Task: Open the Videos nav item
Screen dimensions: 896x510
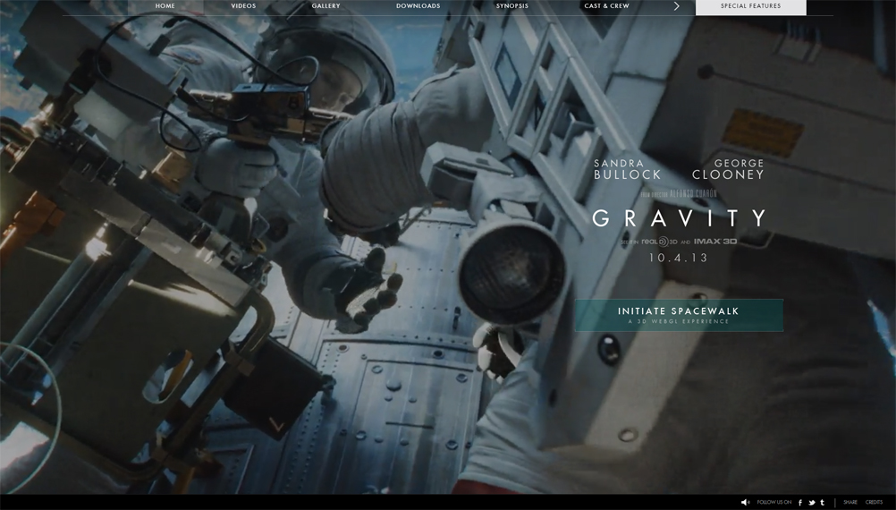Action: click(x=243, y=5)
